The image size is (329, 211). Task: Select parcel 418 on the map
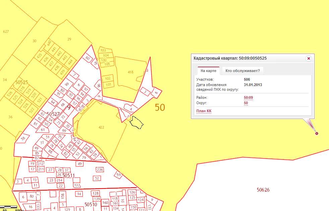(131, 72)
